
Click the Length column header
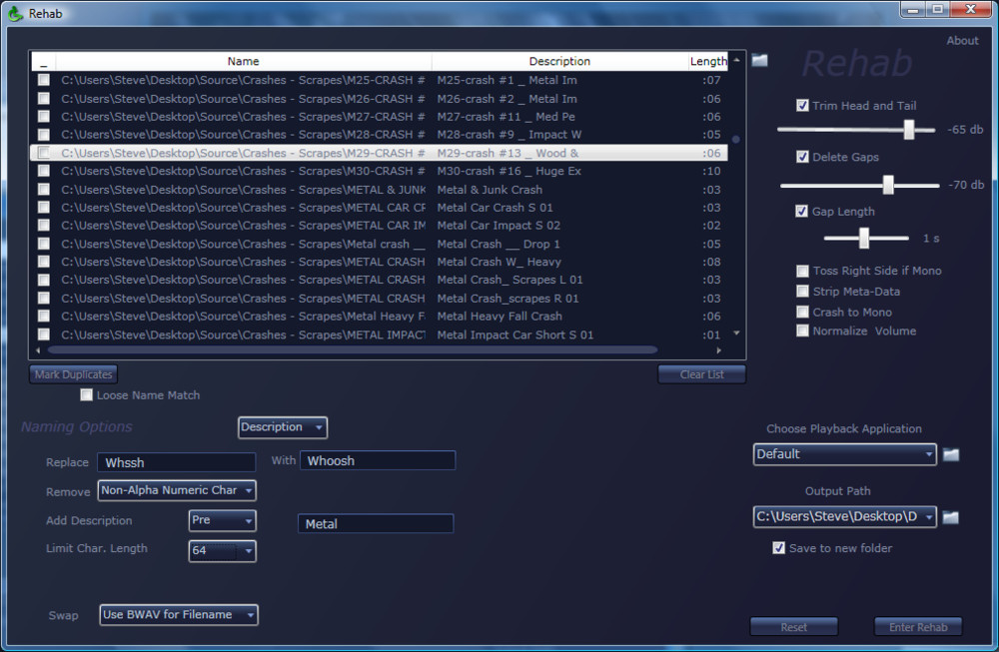[708, 61]
